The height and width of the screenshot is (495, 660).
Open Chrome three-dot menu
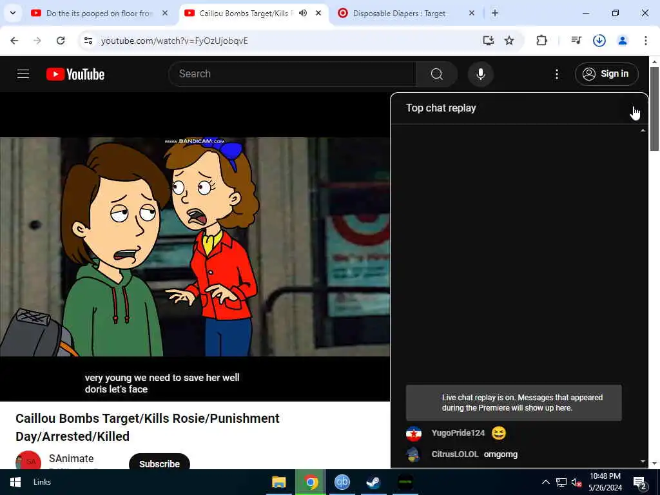coord(646,41)
